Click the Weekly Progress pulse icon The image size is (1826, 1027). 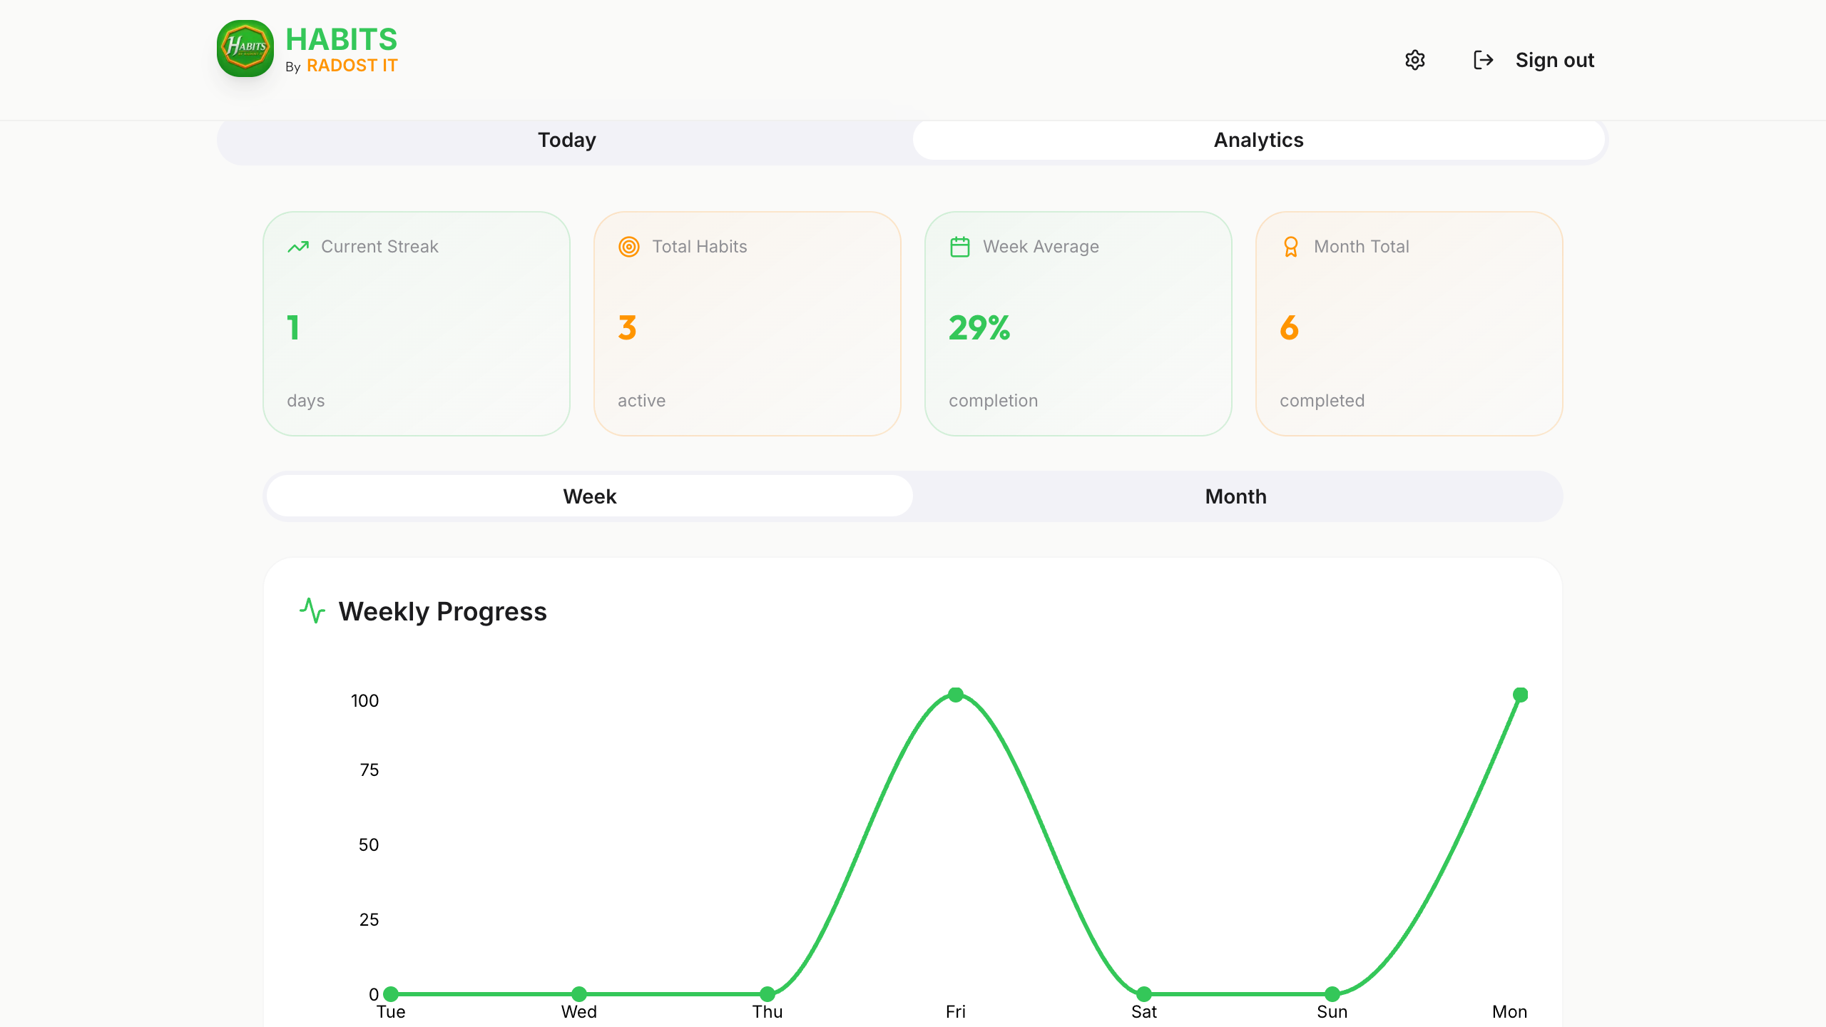coord(312,610)
